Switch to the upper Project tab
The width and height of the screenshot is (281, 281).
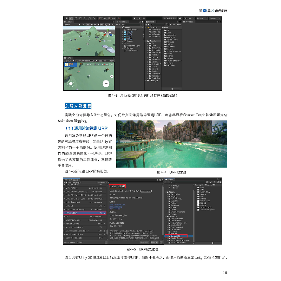(x=150, y=22)
